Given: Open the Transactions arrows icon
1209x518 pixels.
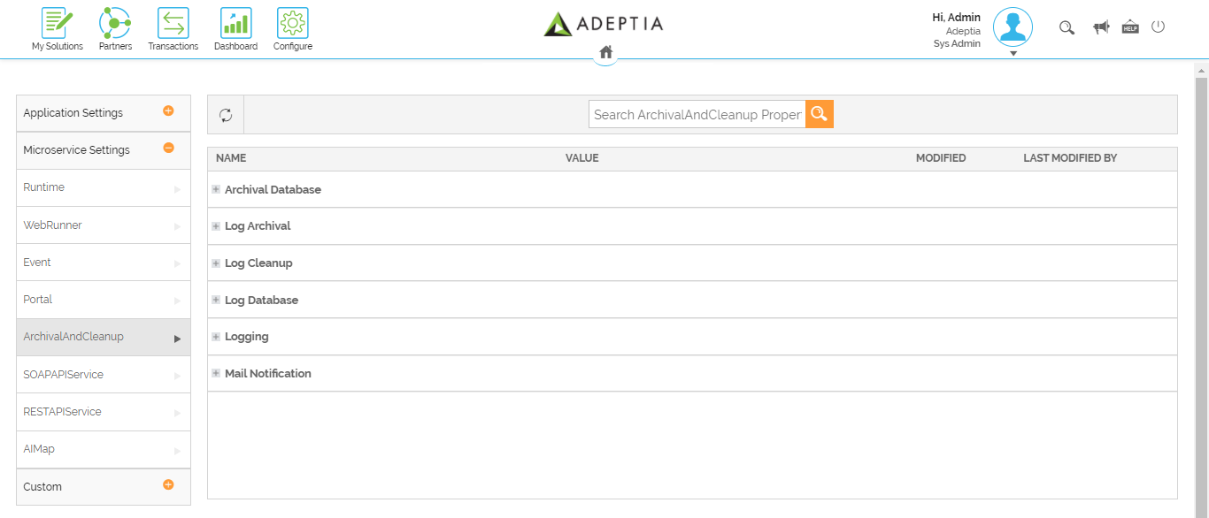Looking at the screenshot, I should tap(173, 23).
